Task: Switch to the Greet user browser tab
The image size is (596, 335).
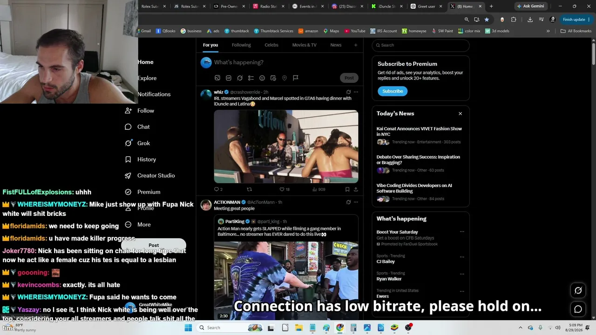Action: [x=427, y=7]
